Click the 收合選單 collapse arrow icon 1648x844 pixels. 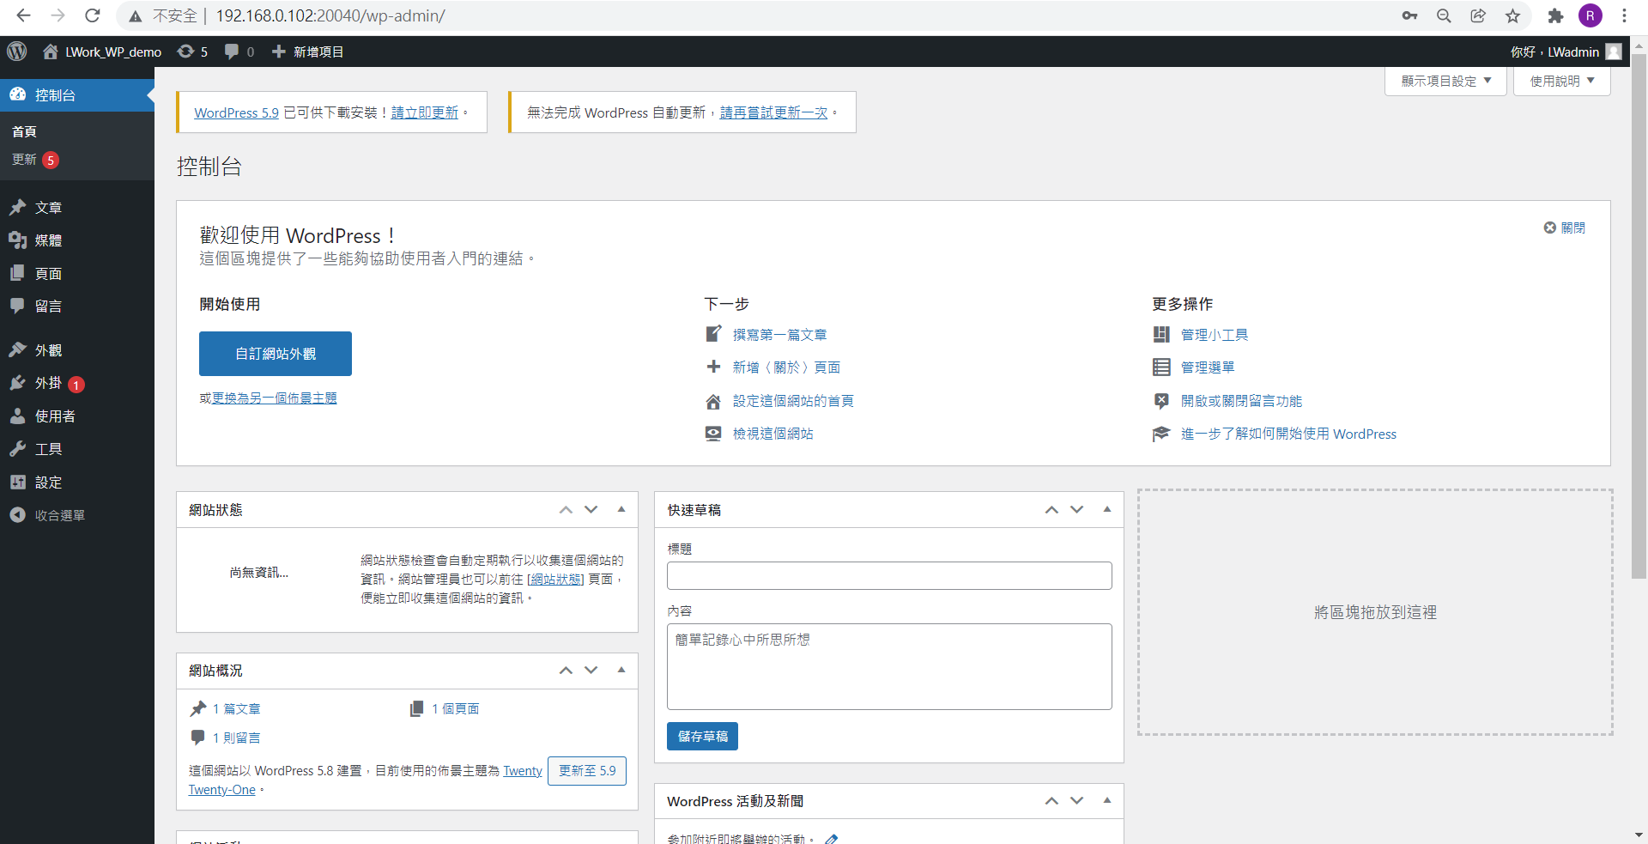pyautogui.click(x=18, y=515)
